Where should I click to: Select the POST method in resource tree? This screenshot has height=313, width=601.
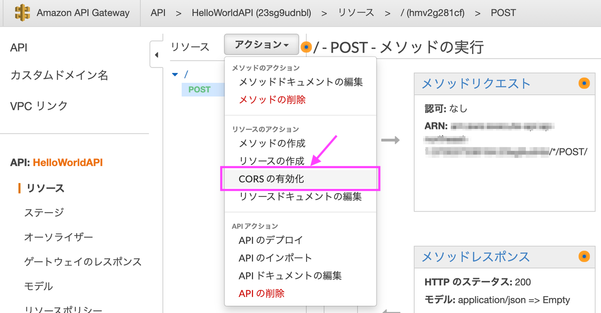pos(199,89)
